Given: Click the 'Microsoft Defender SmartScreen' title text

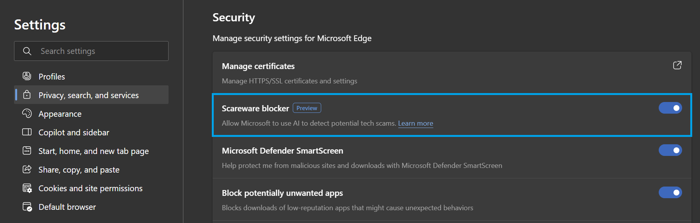Looking at the screenshot, I should 283,151.
